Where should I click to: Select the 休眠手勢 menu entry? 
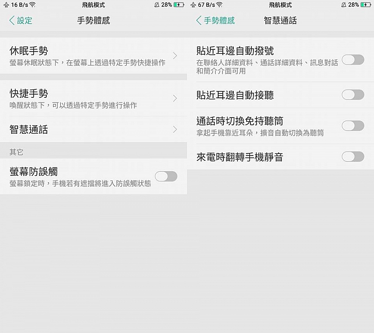click(94, 56)
